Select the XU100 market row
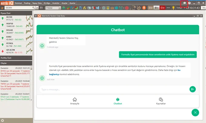 (x=16, y=18)
